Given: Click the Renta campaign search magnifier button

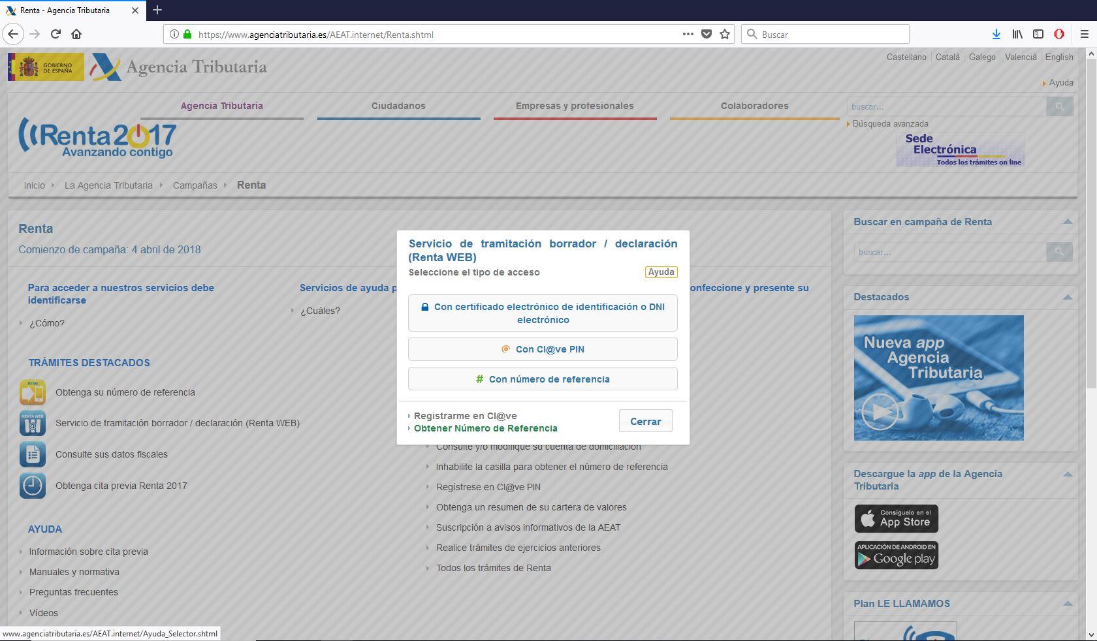Looking at the screenshot, I should [x=1060, y=252].
